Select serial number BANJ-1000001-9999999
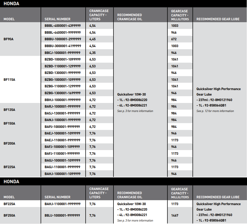 (63, 120)
